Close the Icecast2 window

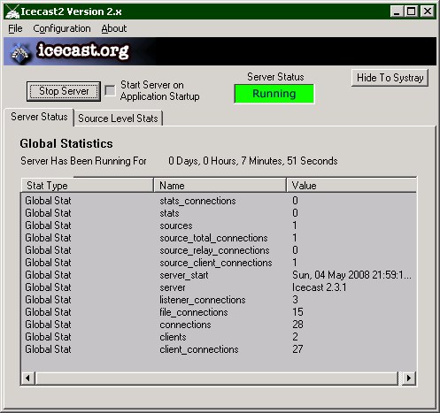click(x=428, y=11)
